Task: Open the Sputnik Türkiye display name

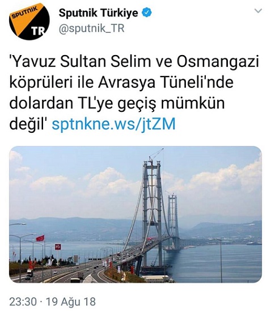Action: (98, 13)
